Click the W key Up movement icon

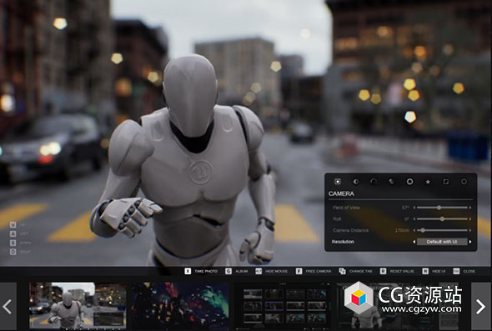[13, 224]
